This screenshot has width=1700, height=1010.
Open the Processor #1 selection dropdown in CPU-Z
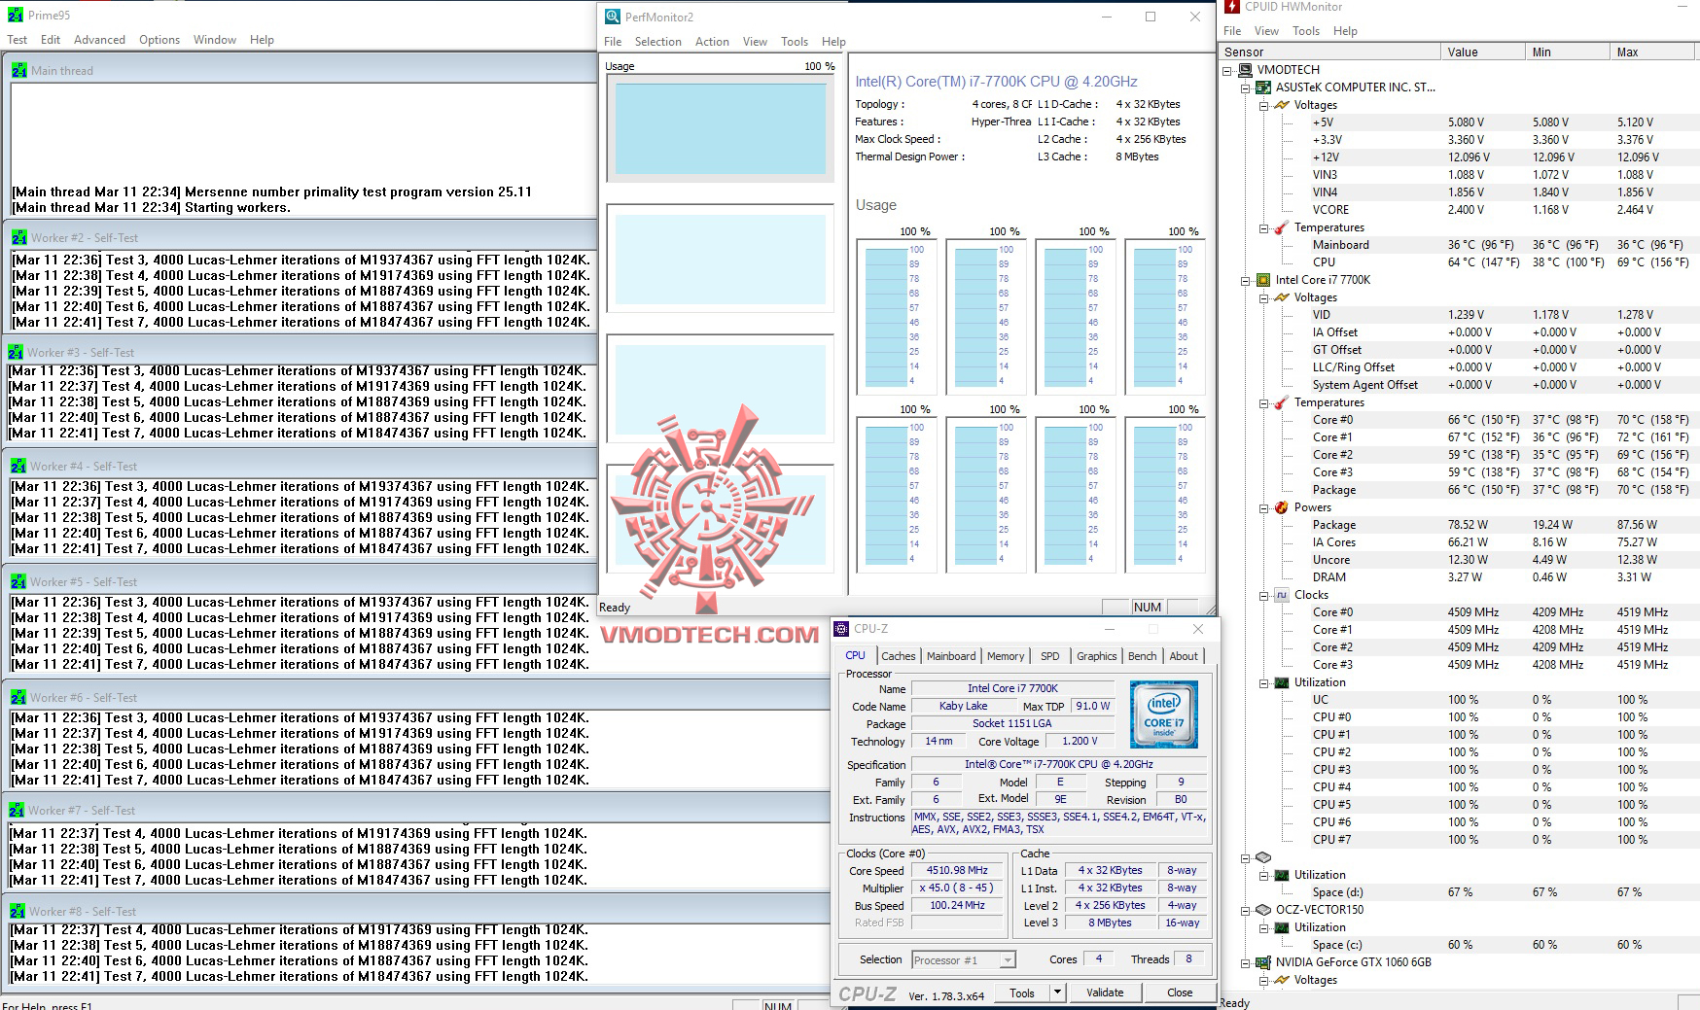(1008, 960)
